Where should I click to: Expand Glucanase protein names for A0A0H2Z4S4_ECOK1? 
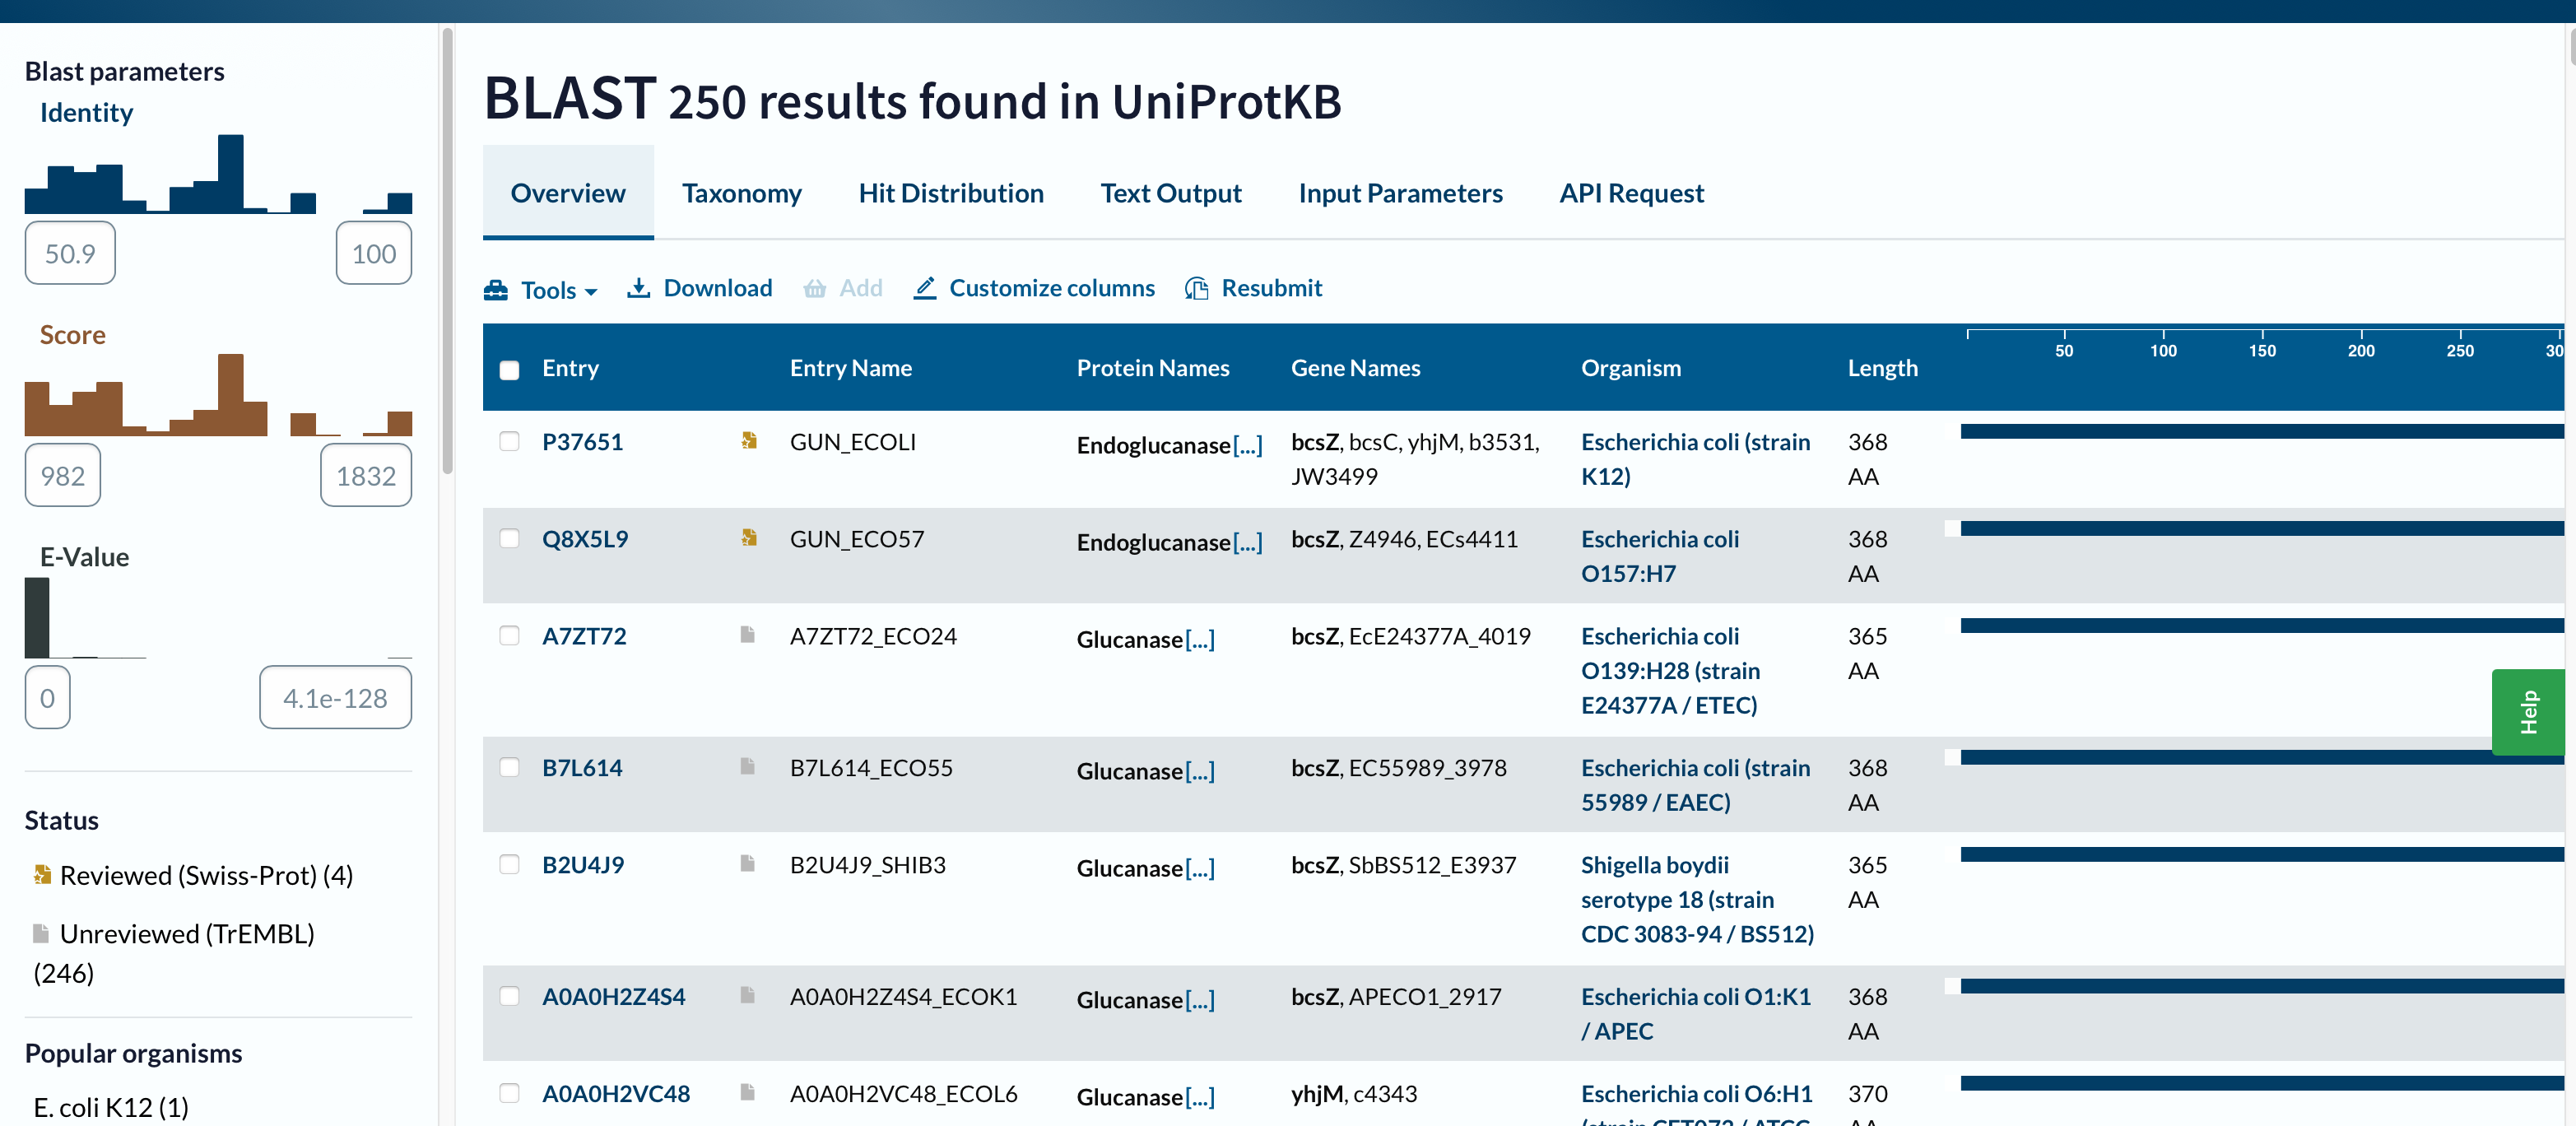click(x=1200, y=1000)
